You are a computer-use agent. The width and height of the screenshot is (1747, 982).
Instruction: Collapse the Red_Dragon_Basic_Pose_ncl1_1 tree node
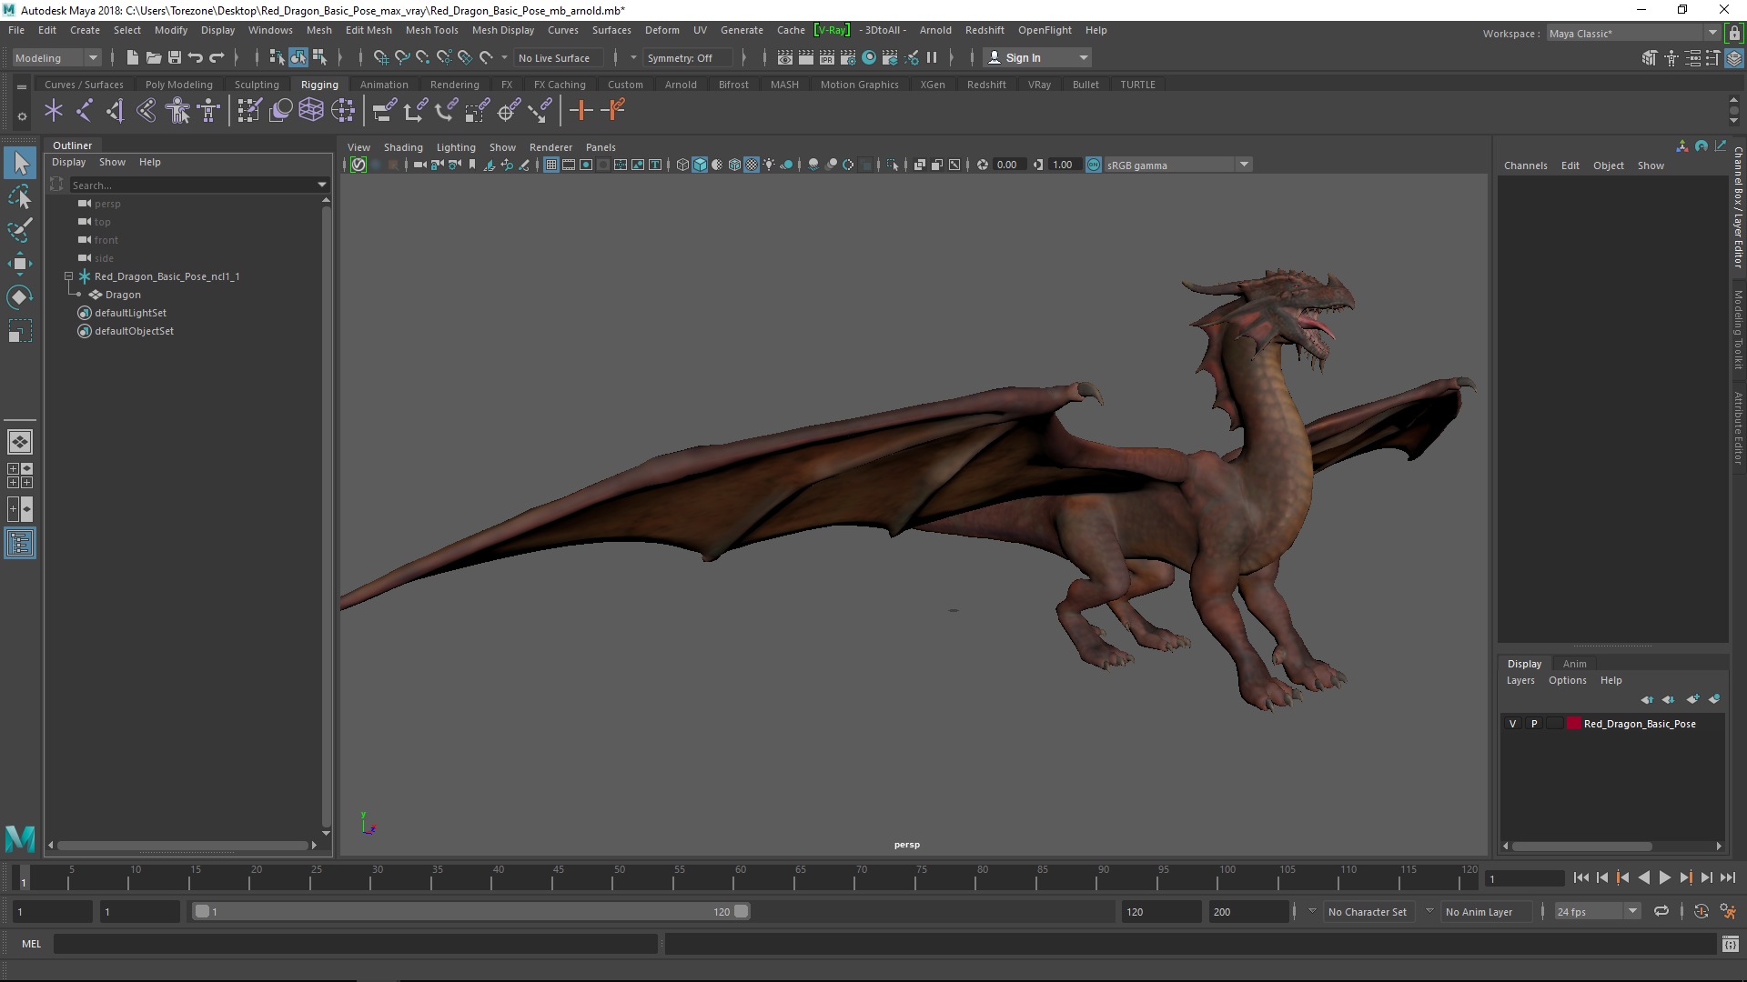click(x=68, y=276)
